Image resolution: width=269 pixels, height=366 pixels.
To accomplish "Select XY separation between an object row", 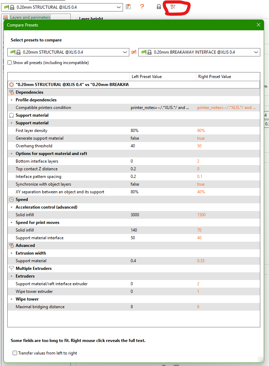I will [134, 192].
